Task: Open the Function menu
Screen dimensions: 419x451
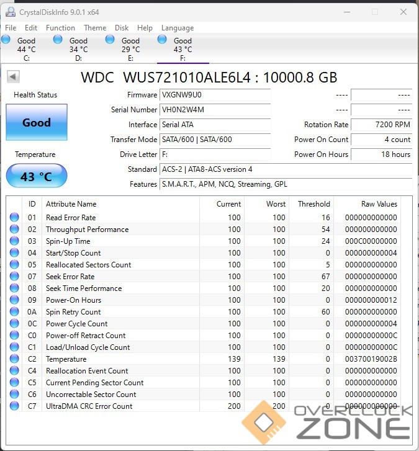Action: pos(60,28)
